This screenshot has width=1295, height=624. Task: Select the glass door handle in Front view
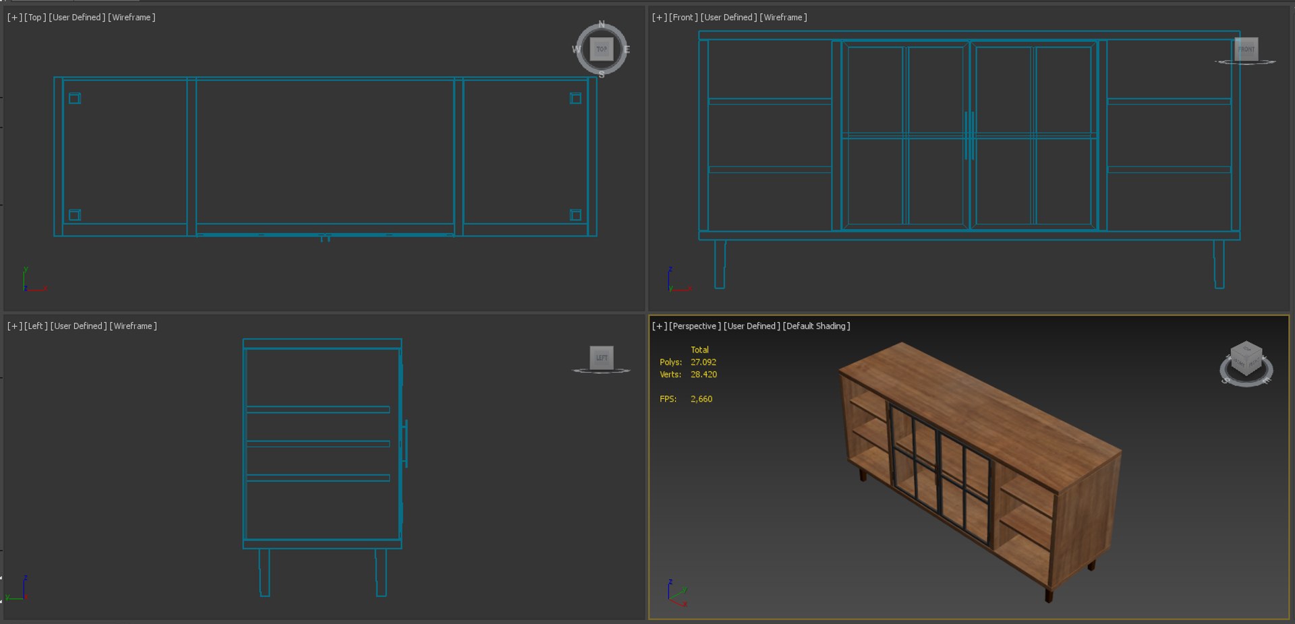tap(969, 135)
